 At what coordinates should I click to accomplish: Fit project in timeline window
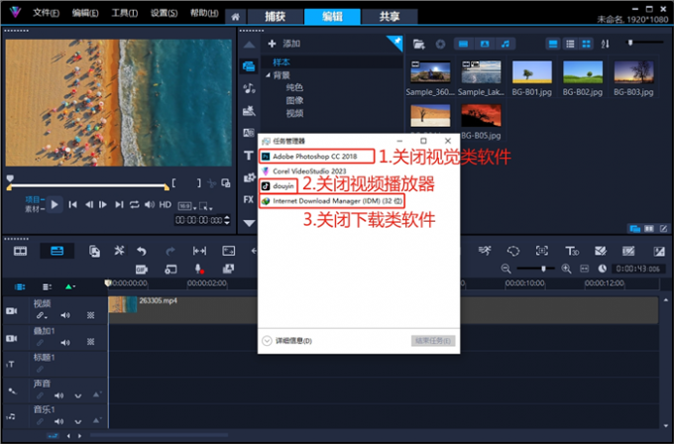tap(584, 269)
